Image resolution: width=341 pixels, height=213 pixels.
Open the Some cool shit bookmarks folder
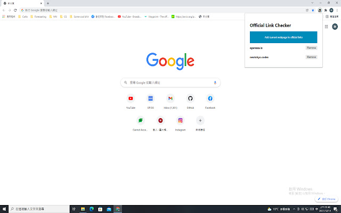[x=79, y=17]
